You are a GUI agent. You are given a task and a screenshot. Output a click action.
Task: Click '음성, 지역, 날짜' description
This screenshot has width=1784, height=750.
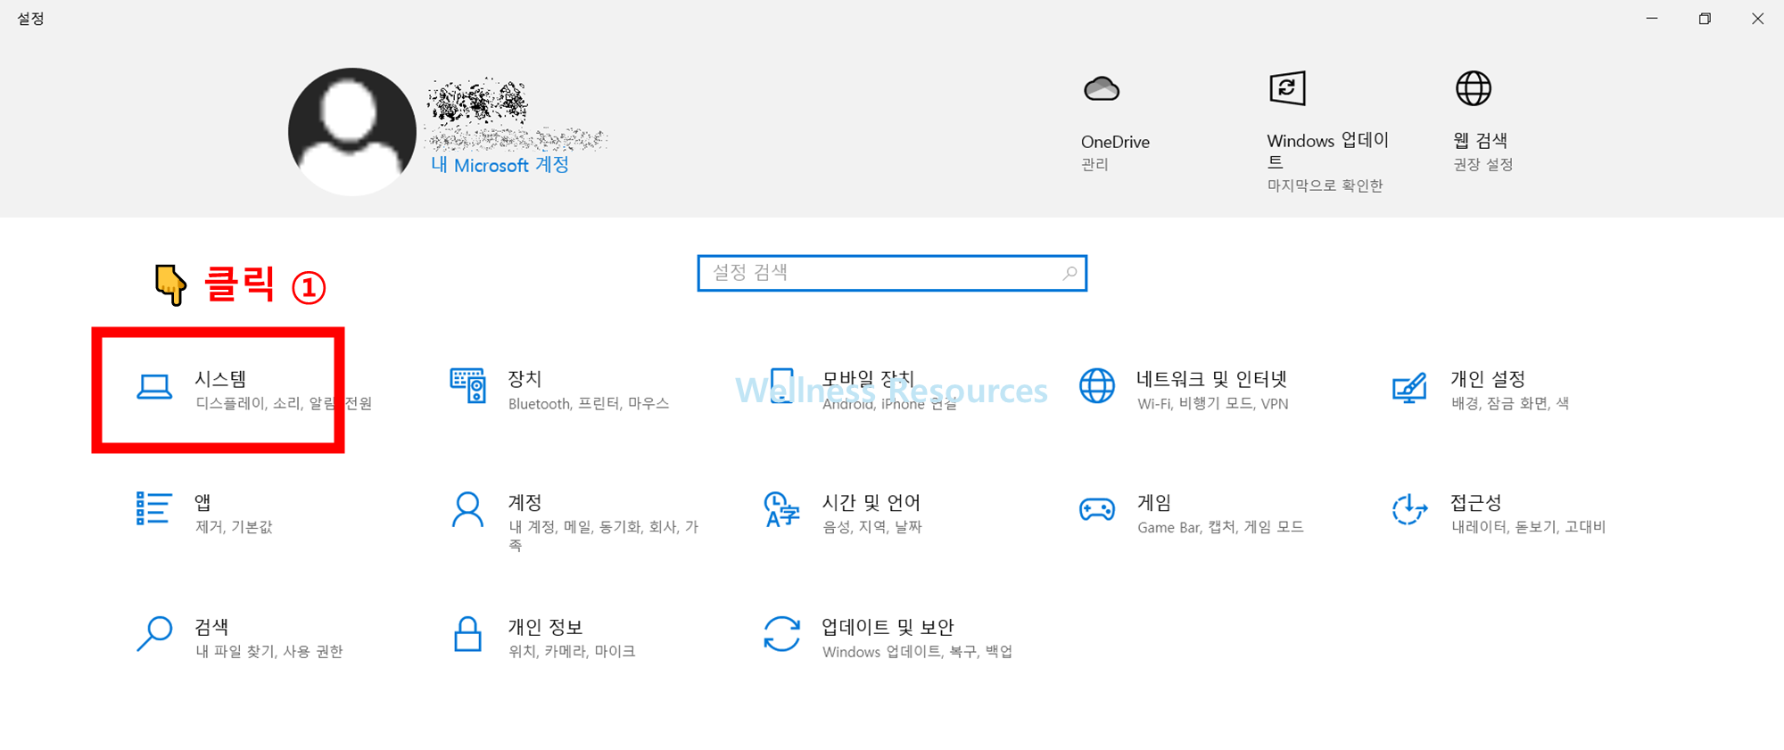point(872,527)
